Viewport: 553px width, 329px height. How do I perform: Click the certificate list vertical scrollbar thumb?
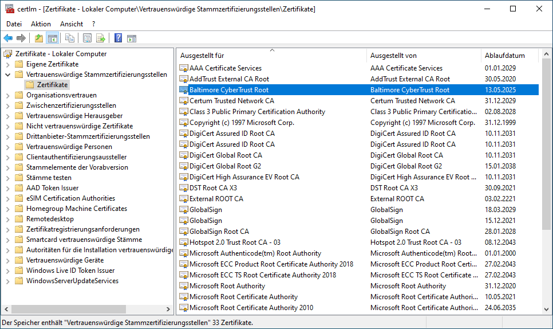(546, 144)
